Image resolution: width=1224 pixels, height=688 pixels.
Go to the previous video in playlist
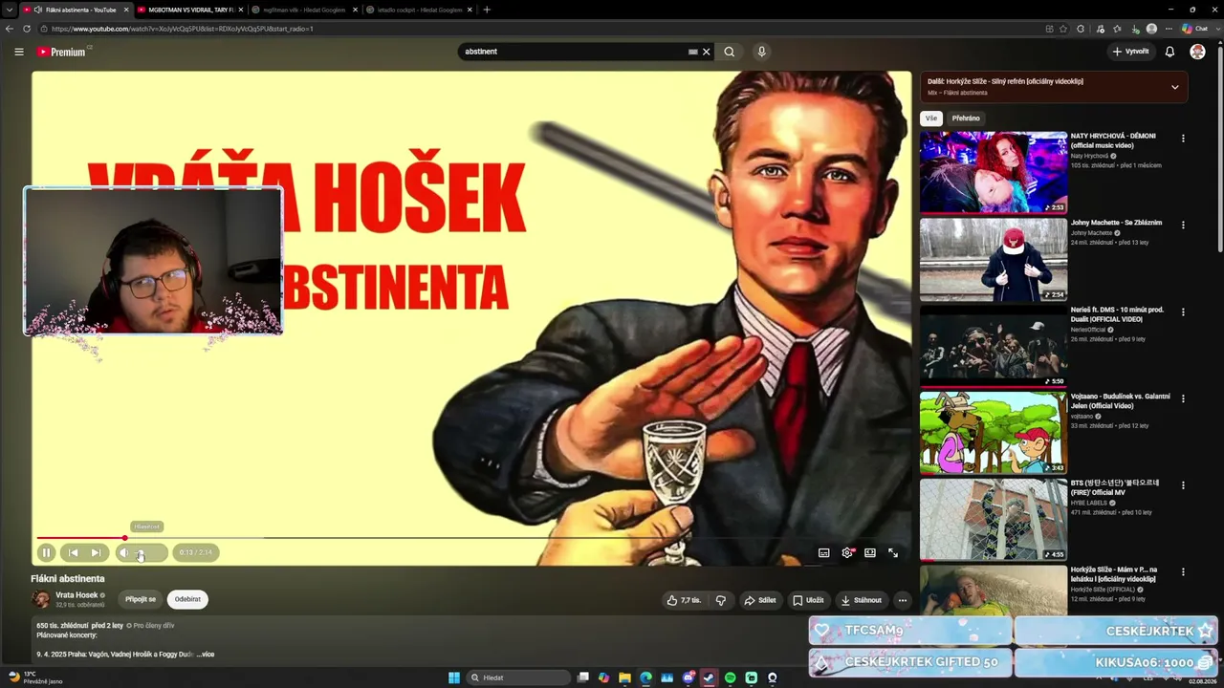(73, 552)
